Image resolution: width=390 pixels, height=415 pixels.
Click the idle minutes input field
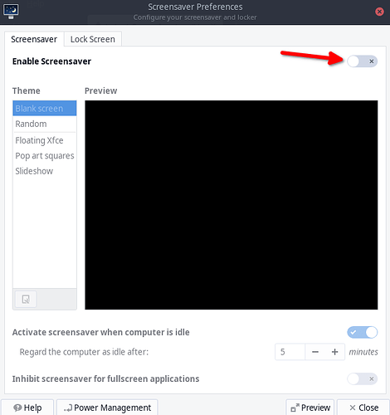click(x=290, y=352)
